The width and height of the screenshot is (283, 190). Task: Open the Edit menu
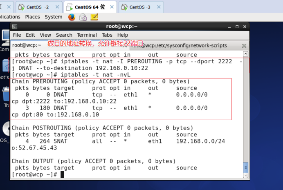click(x=30, y=35)
